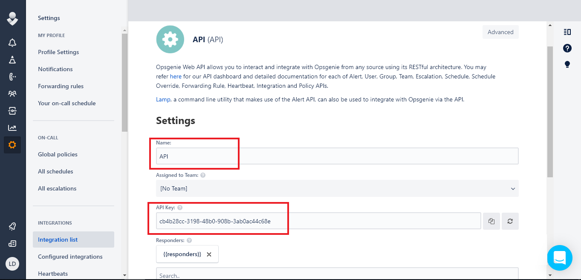
Task: Follow the 'here' API documentation link
Action: [176, 77]
